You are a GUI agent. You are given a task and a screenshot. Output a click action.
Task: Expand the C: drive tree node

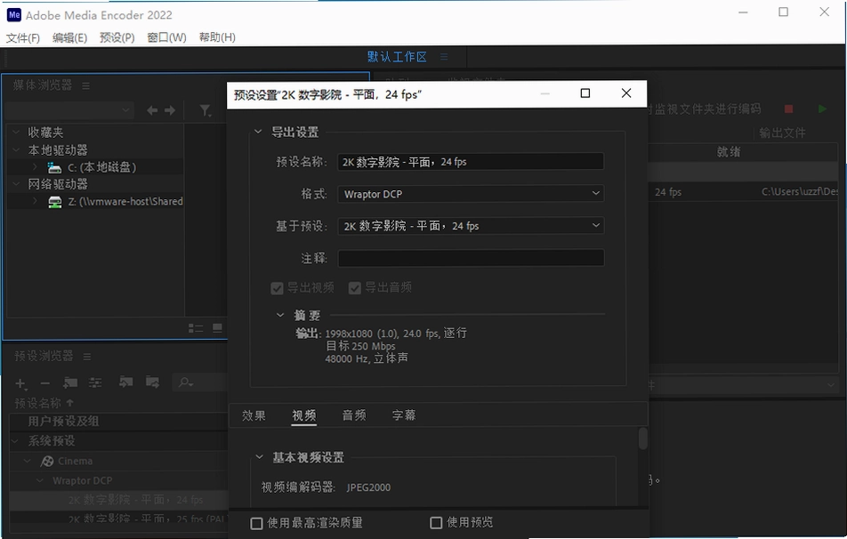(35, 167)
